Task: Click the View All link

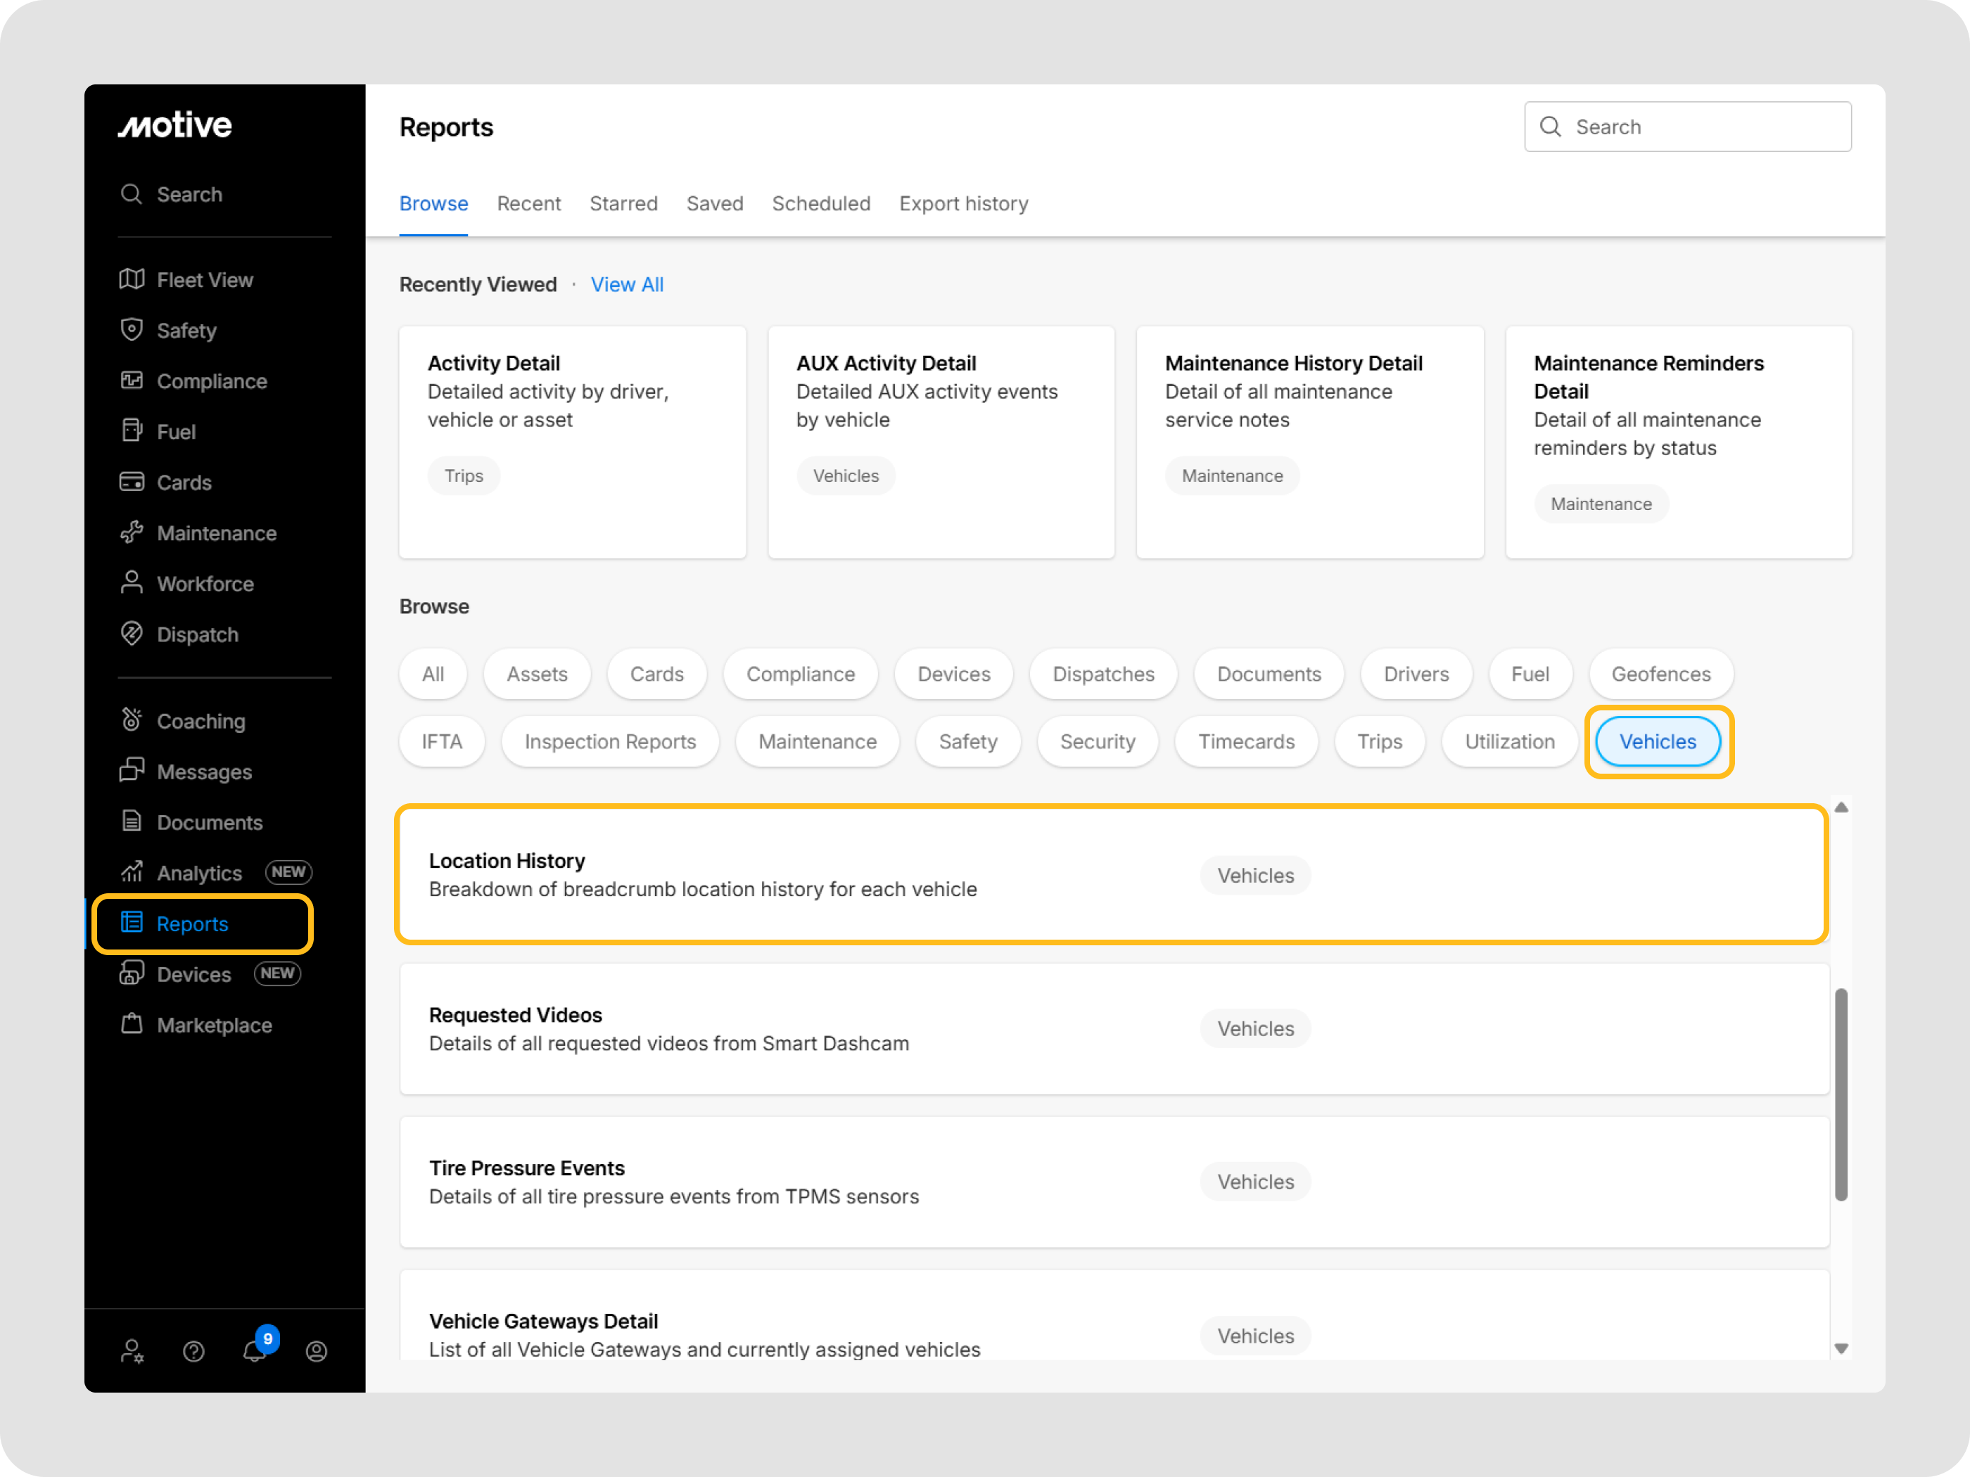Action: pos(627,285)
